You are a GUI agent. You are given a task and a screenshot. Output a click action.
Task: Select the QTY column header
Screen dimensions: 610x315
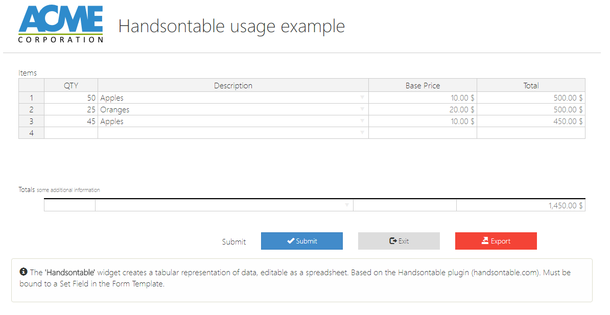tap(71, 86)
